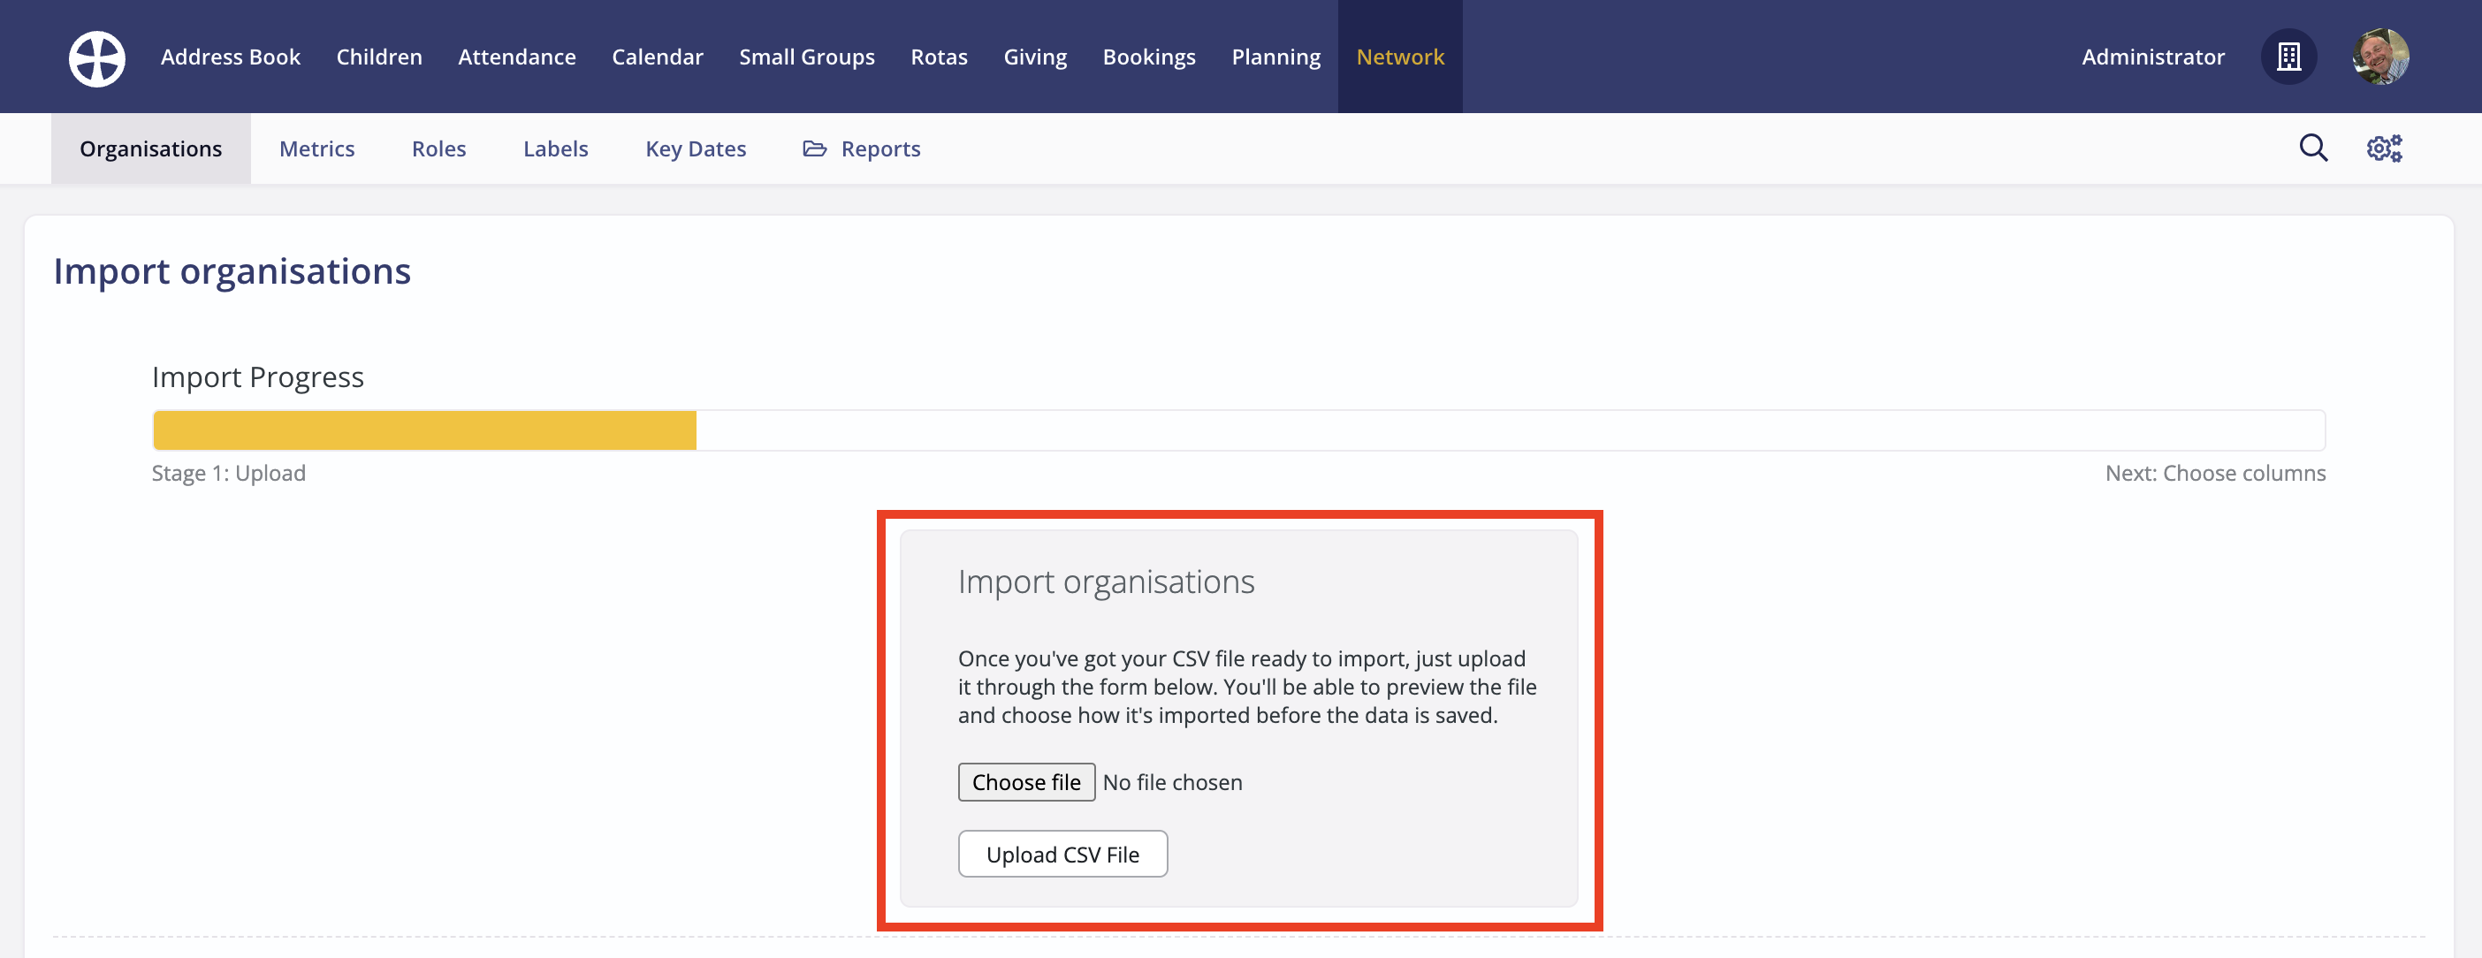Open module settings gears icon
This screenshot has height=958, width=2482.
(2384, 148)
